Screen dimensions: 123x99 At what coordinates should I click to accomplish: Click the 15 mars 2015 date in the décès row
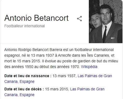[x=57, y=89]
